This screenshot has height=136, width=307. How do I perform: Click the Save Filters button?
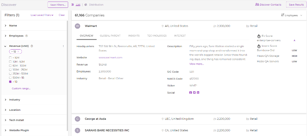tap(58, 5)
